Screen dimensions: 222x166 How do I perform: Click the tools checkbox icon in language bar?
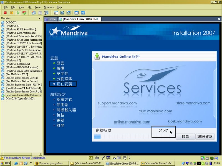click(108, 158)
